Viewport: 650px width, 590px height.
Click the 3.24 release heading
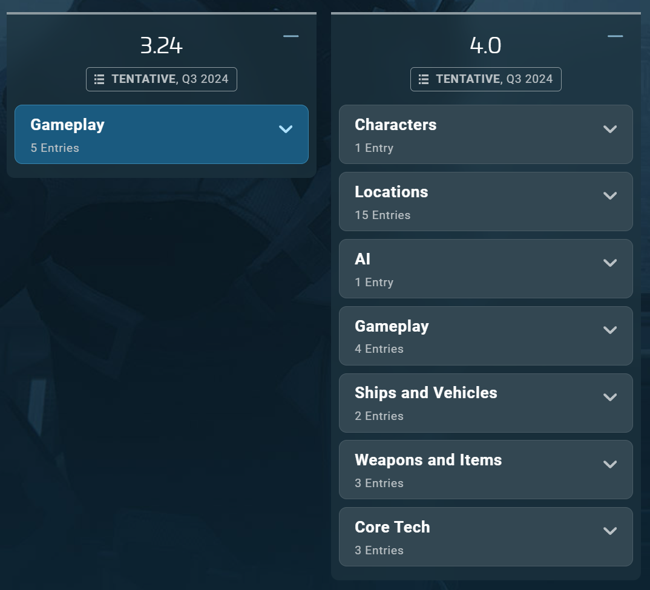161,45
